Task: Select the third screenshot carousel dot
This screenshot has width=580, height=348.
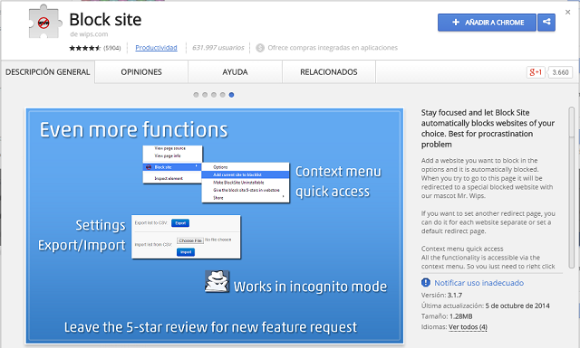Action: [x=214, y=95]
